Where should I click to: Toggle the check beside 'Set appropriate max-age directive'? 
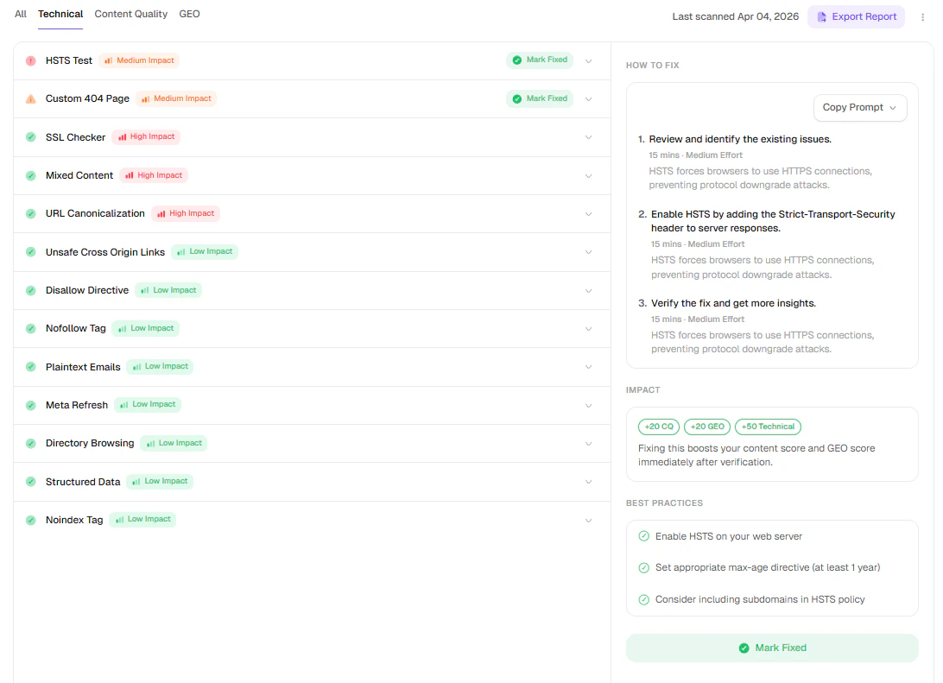tap(643, 567)
